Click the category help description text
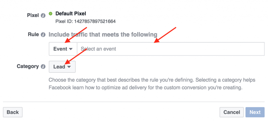This screenshot has width=268, height=122. [152, 84]
